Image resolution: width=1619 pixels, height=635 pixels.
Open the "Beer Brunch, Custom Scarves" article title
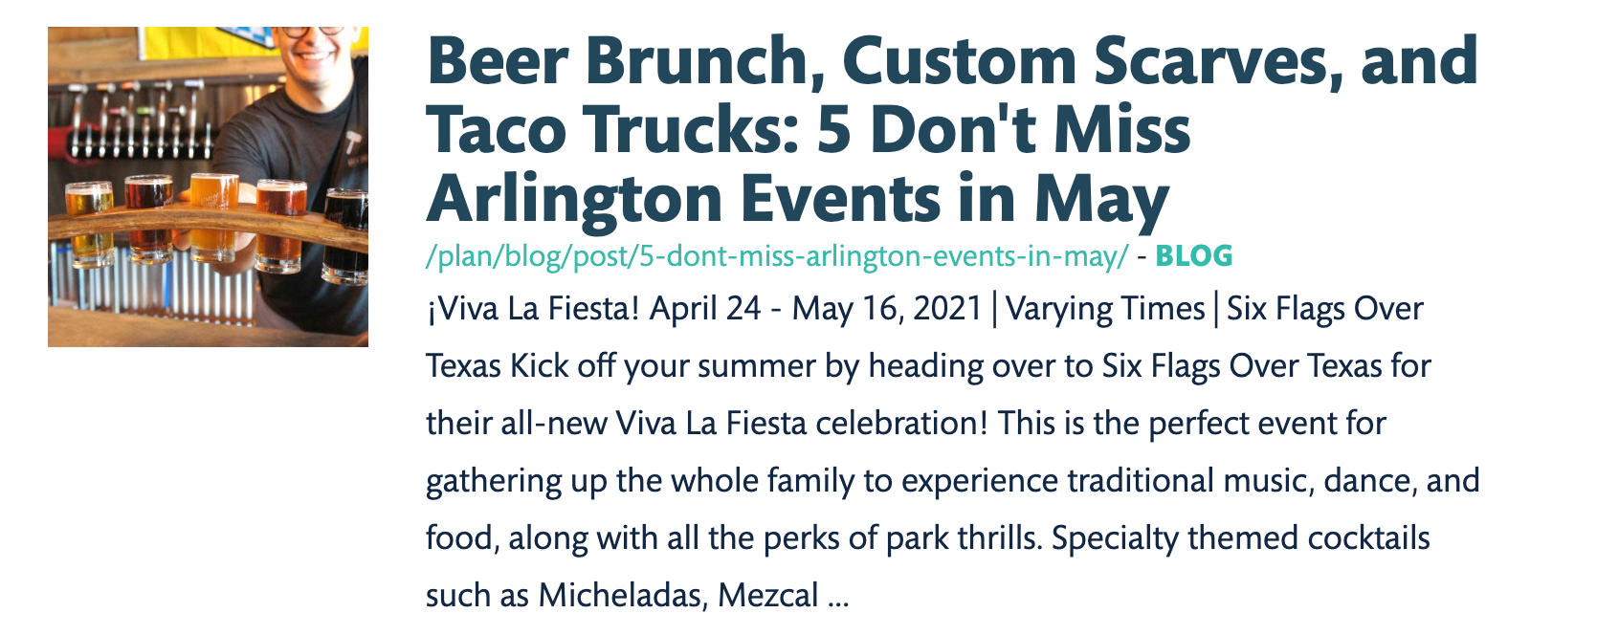tap(951, 61)
